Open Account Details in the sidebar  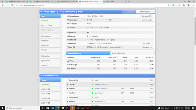pyautogui.click(x=50, y=25)
